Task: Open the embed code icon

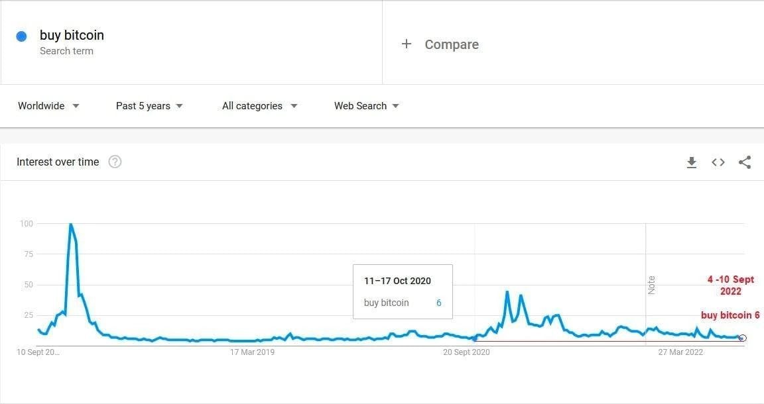Action: point(718,162)
